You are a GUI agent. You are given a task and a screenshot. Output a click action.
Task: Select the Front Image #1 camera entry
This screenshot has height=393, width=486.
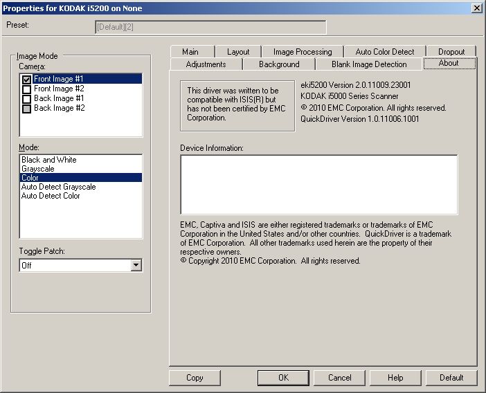87,79
